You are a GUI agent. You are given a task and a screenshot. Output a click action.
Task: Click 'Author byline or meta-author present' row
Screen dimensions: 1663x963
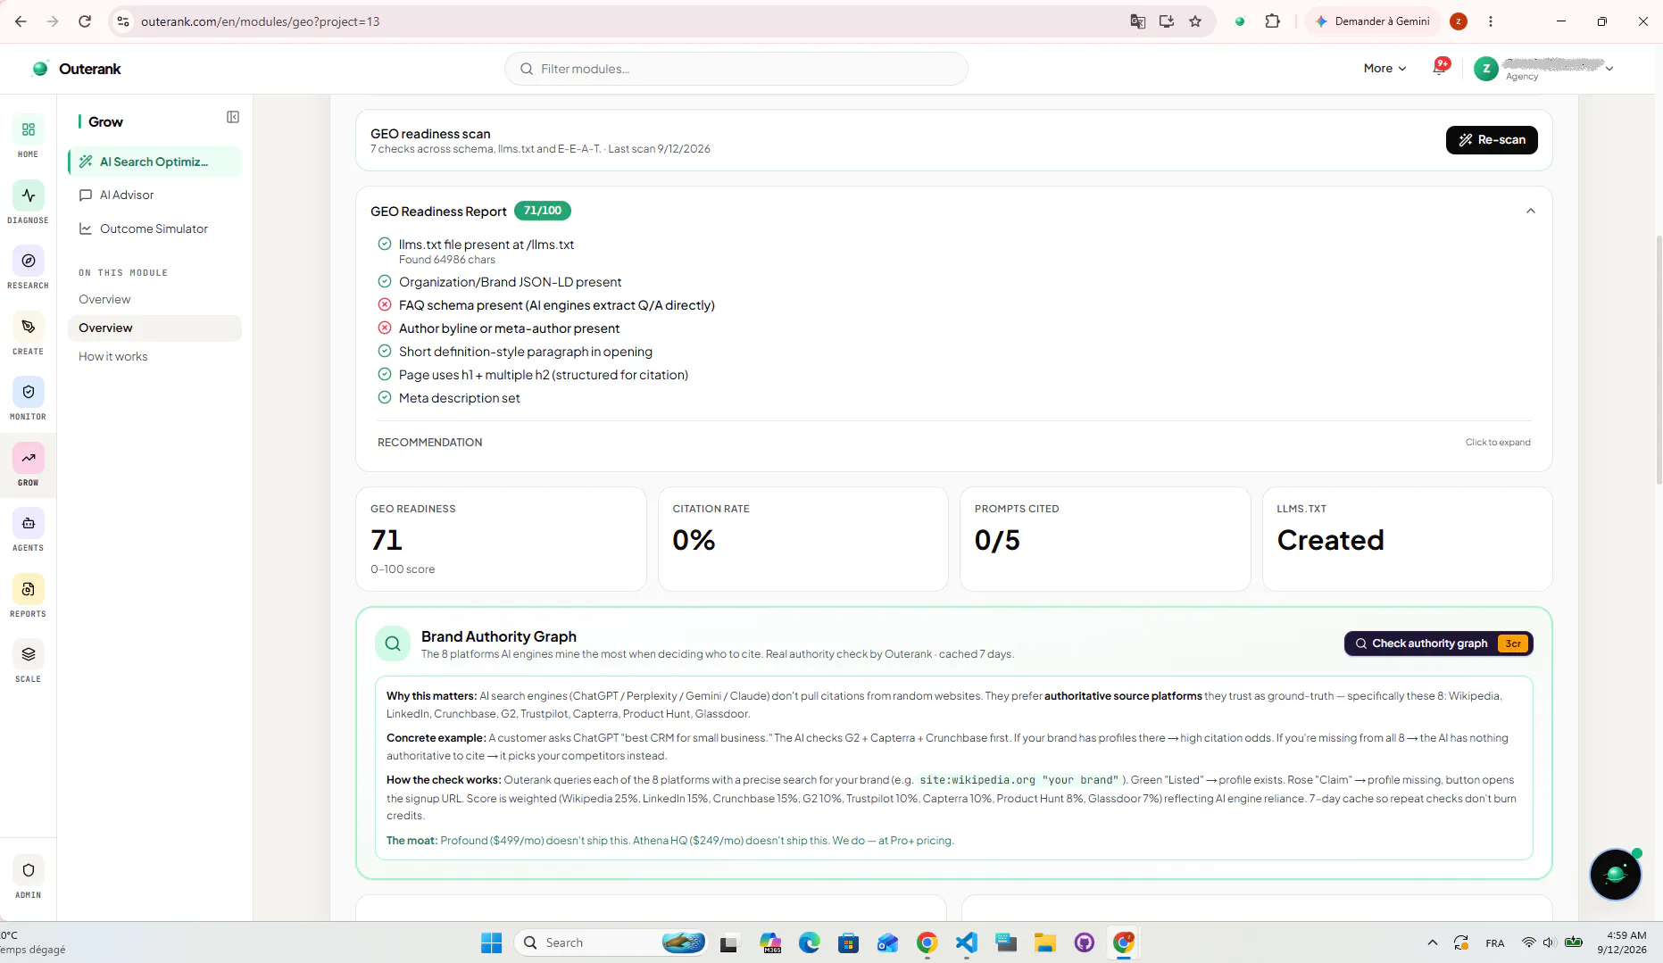point(499,328)
